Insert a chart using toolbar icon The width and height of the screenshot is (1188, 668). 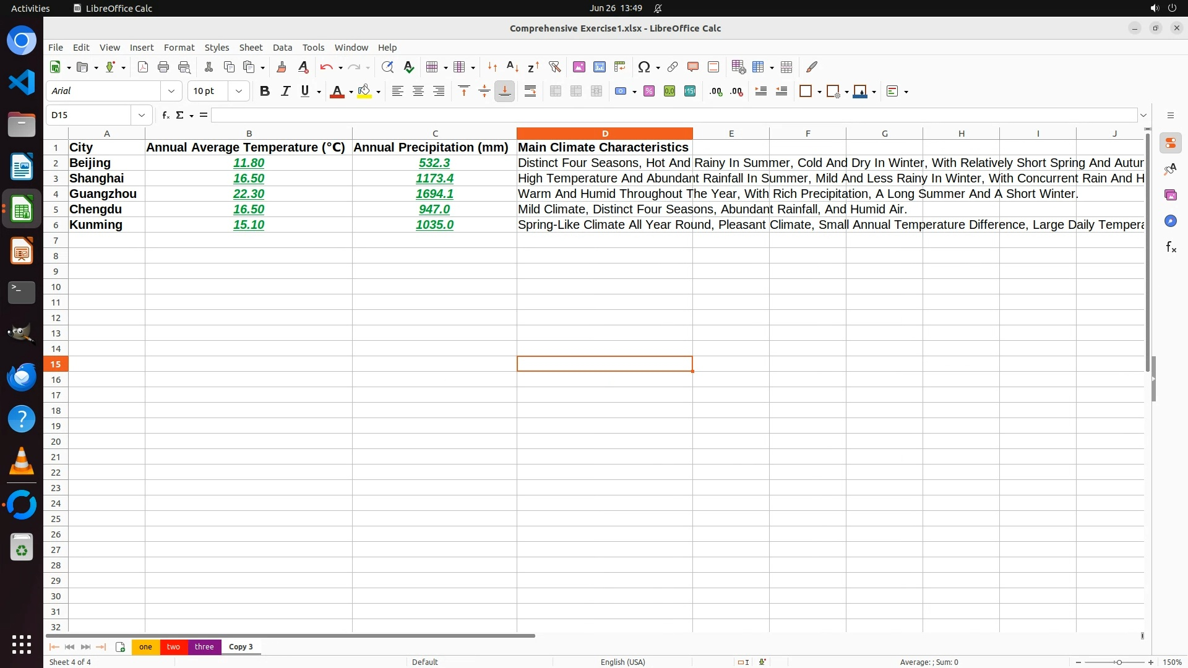tap(599, 67)
